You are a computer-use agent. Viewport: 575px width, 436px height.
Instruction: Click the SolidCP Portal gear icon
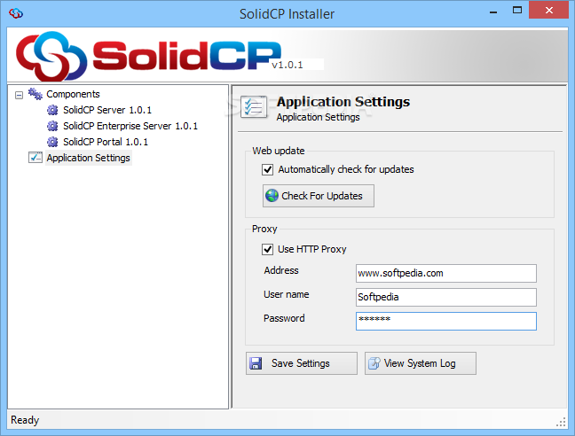point(52,142)
